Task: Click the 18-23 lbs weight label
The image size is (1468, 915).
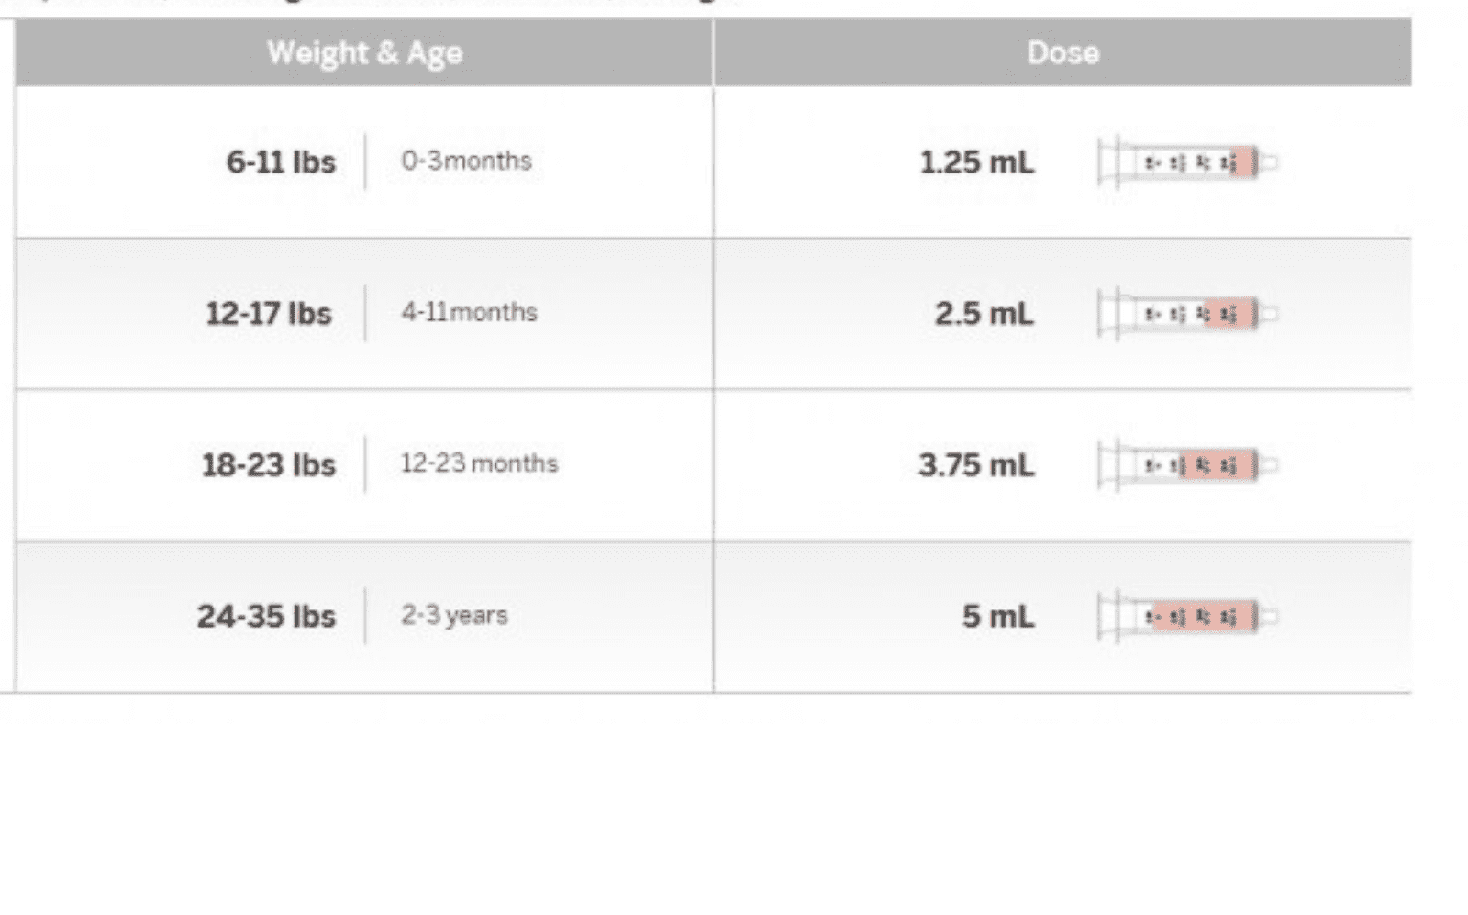Action: (268, 465)
